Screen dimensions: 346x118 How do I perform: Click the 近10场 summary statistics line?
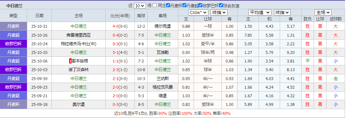pos(172,114)
